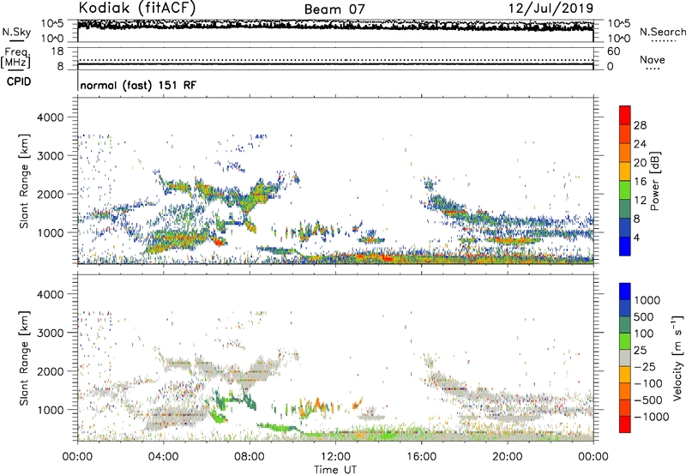Click the 12:00 time tick label
This screenshot has height=475, width=686.
coord(335,457)
